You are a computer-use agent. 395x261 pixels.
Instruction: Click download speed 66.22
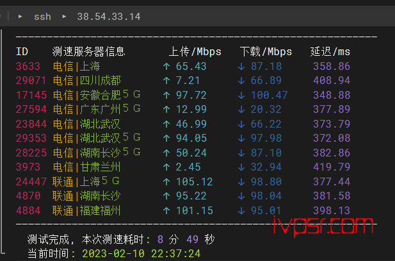pos(266,124)
